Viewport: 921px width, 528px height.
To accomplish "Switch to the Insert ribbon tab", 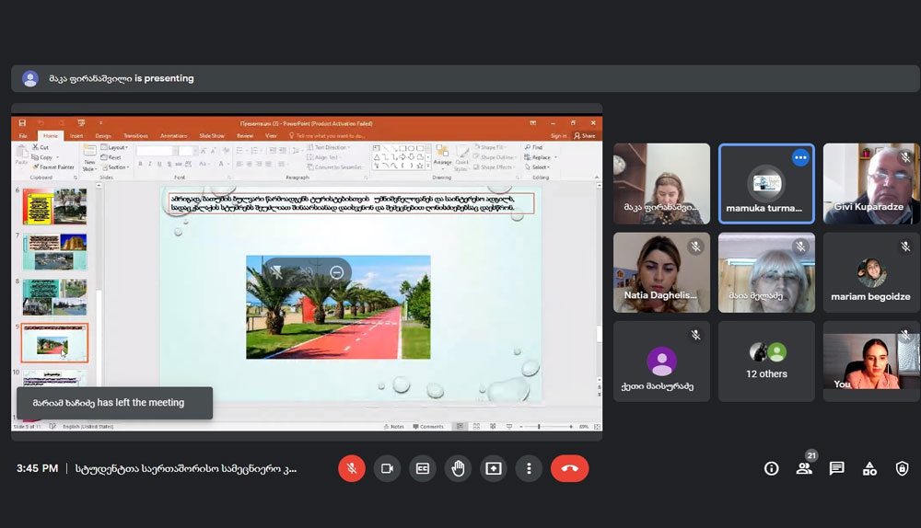I will click(76, 135).
